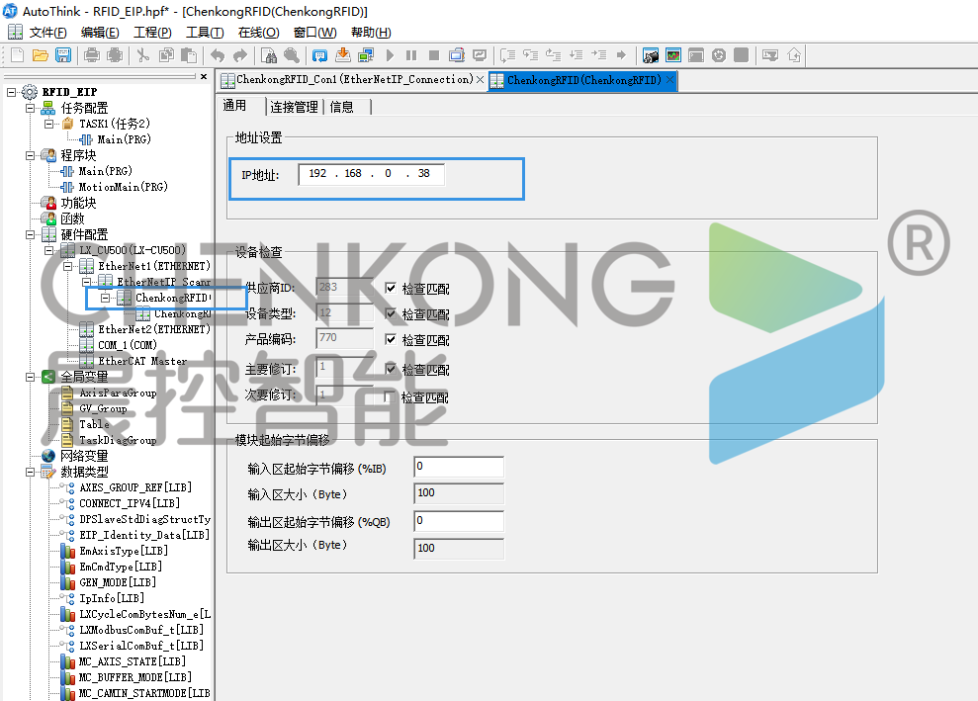Open the 工具(T) menu
Viewport: 978px width, 701px height.
[205, 33]
